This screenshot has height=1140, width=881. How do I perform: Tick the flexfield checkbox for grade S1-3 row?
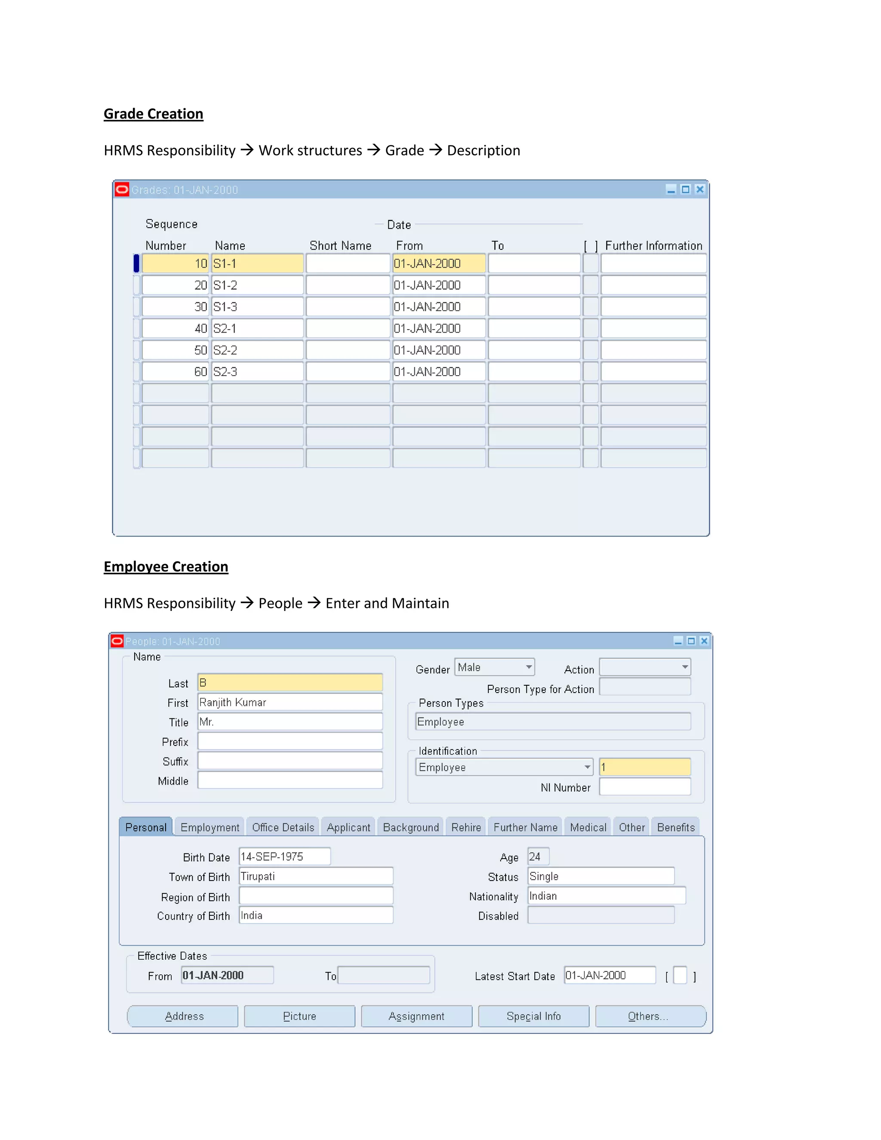click(x=591, y=306)
